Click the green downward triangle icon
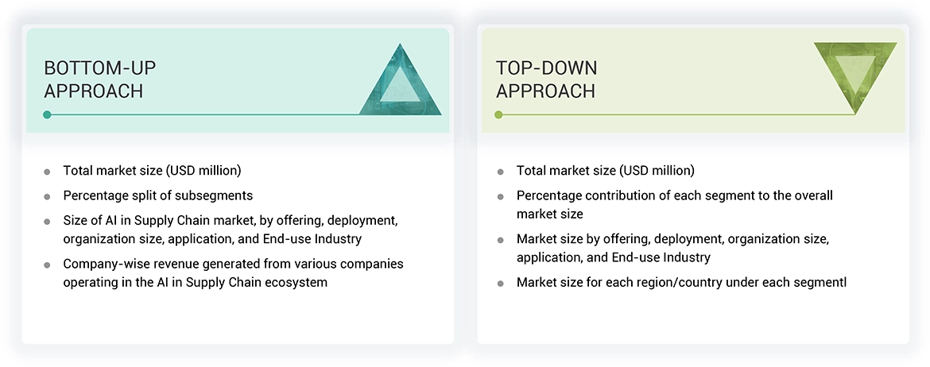This screenshot has height=367, width=930. point(855,73)
